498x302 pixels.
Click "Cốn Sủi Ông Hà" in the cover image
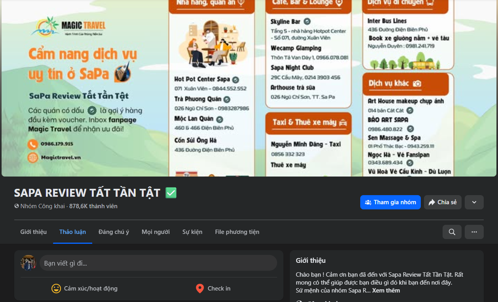click(x=196, y=141)
